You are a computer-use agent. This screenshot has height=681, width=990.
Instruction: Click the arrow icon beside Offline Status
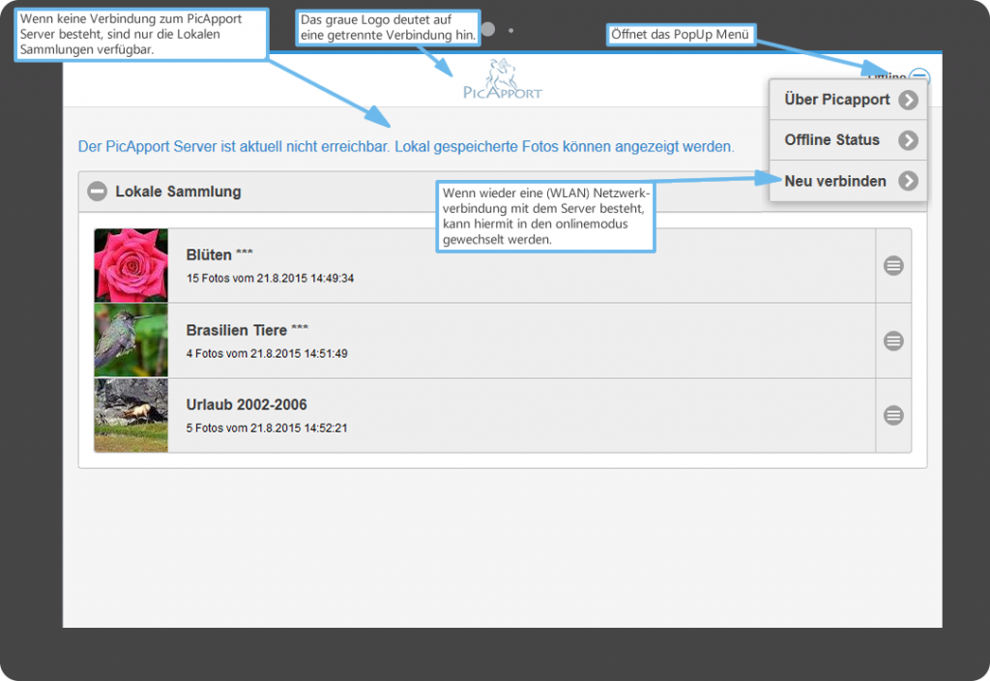pos(908,140)
